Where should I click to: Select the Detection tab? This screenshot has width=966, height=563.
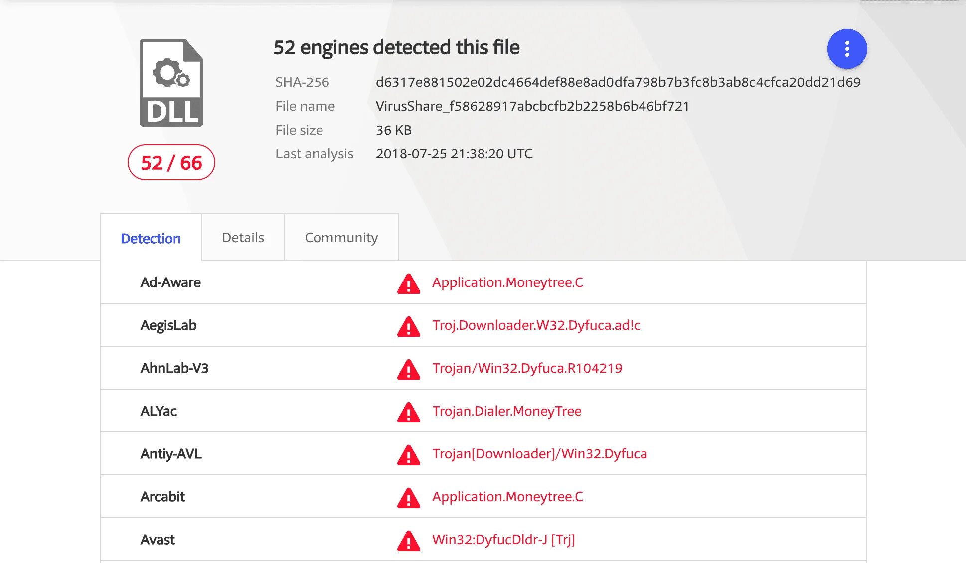coord(151,239)
